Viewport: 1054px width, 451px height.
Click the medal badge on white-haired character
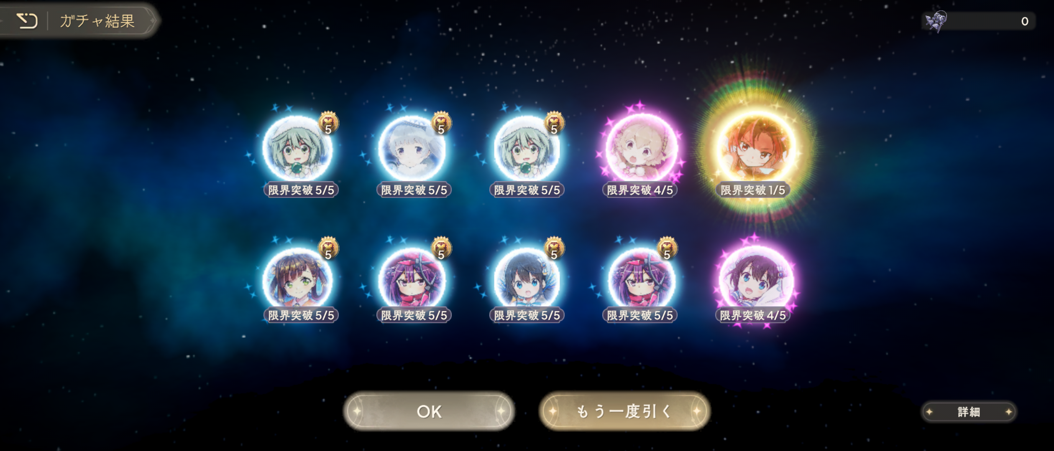441,123
